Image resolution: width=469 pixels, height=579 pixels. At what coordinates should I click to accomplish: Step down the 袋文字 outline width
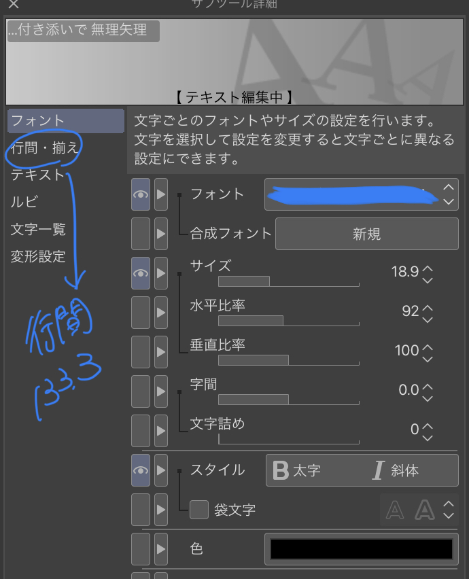[449, 516]
